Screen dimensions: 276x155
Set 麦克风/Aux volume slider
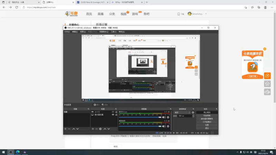pyautogui.click(x=140, y=117)
